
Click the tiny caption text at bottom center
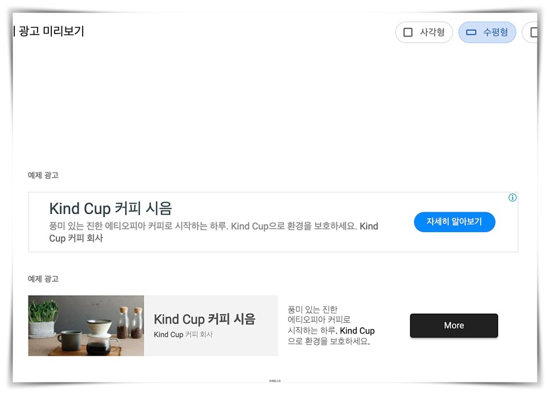pos(274,381)
